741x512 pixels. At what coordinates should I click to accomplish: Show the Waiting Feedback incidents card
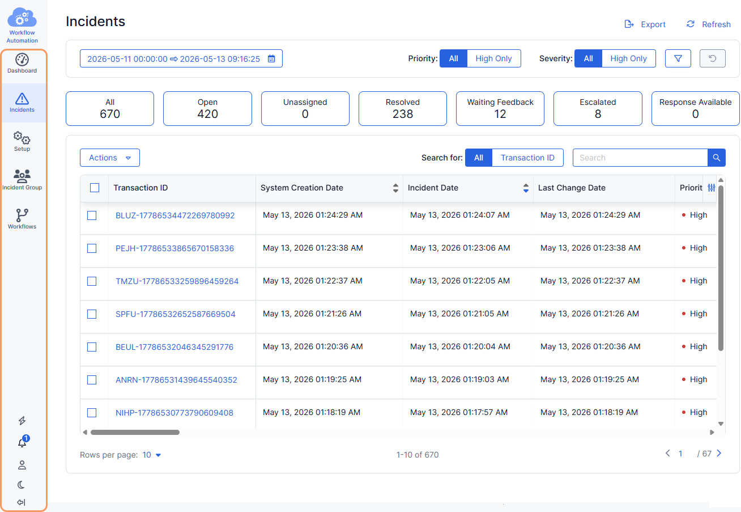pyautogui.click(x=500, y=108)
